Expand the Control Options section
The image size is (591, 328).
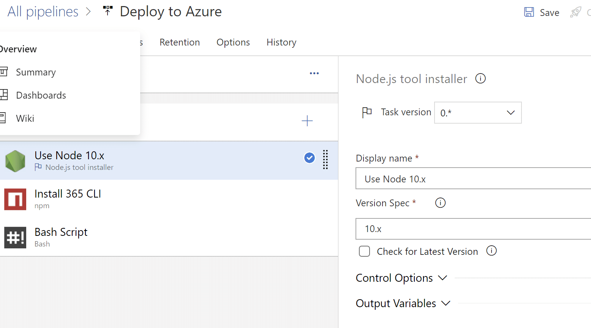pos(401,278)
